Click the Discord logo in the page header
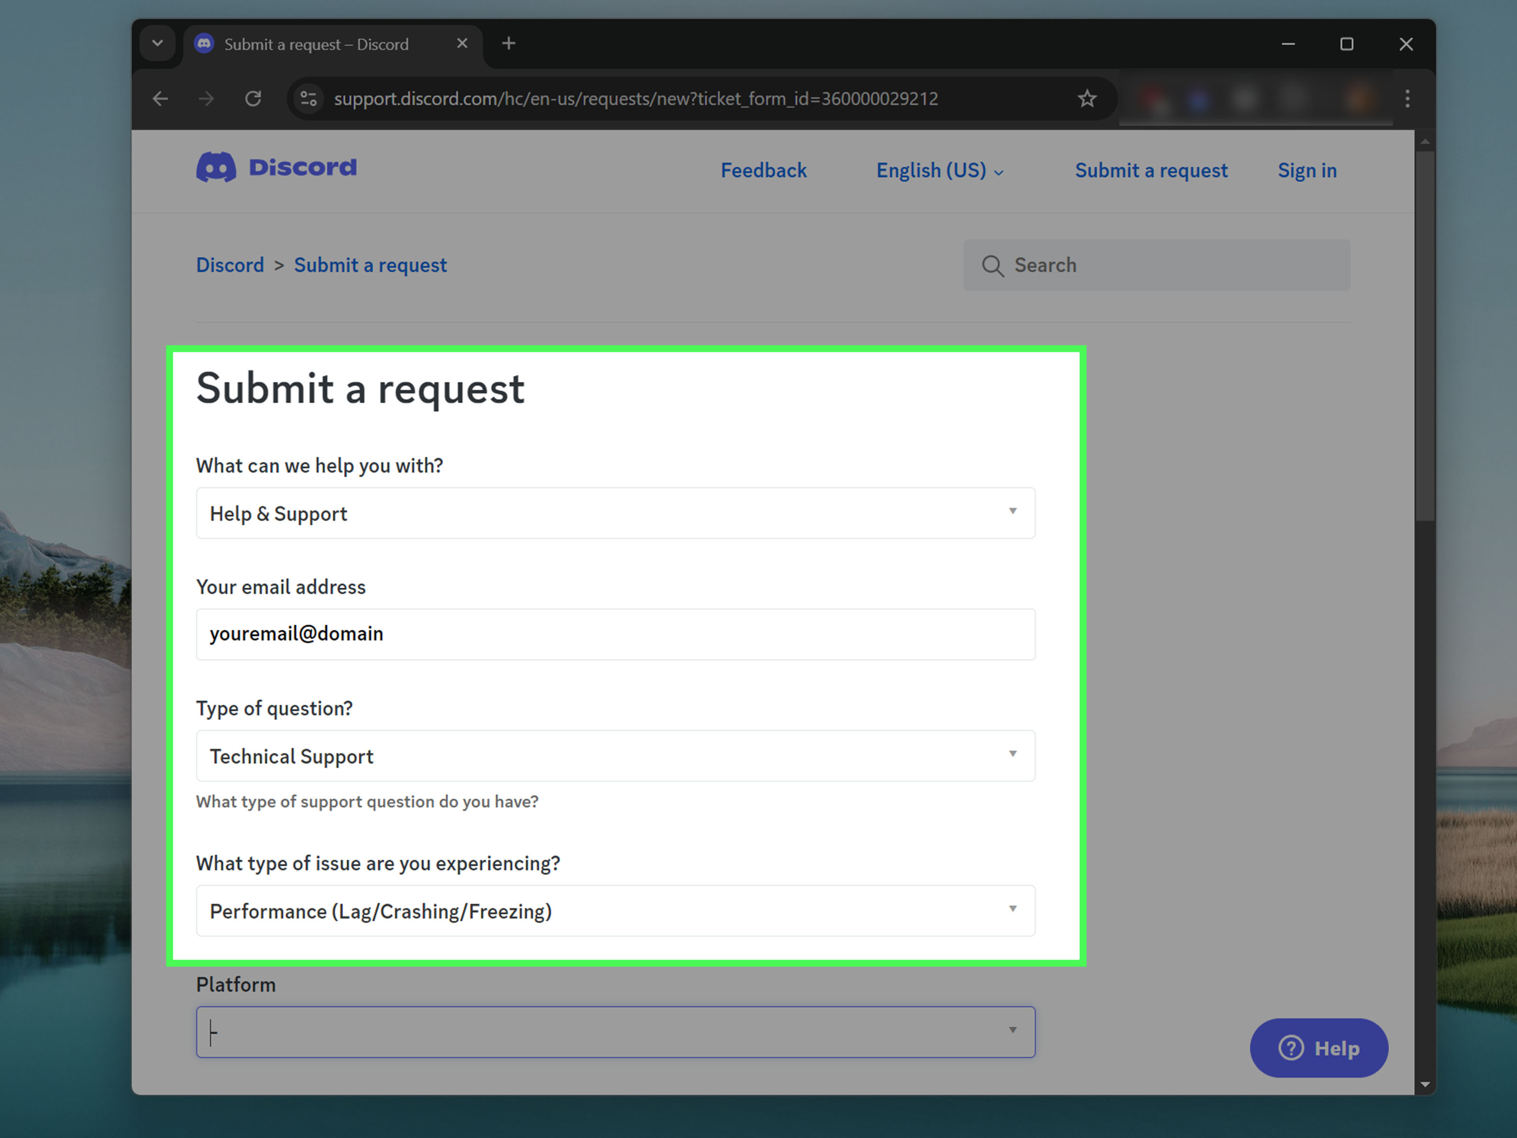 point(276,167)
